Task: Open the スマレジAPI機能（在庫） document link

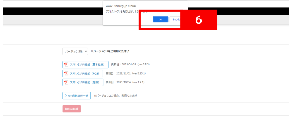Action: click(84, 82)
